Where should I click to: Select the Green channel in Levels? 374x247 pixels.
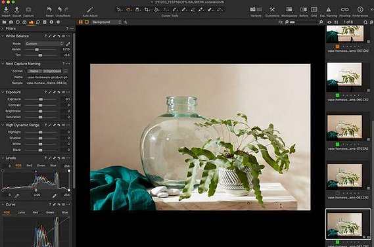click(x=41, y=166)
